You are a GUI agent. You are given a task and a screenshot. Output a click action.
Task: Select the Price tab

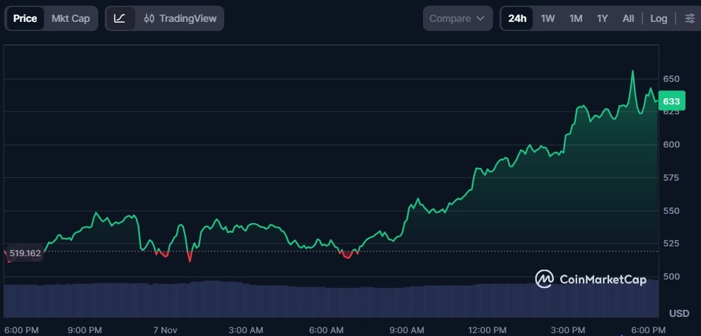25,18
